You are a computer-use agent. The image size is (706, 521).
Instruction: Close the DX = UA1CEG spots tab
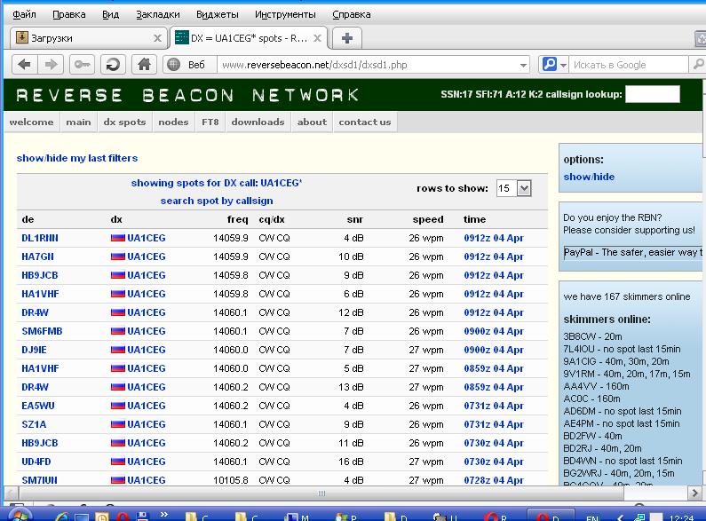tap(317, 38)
